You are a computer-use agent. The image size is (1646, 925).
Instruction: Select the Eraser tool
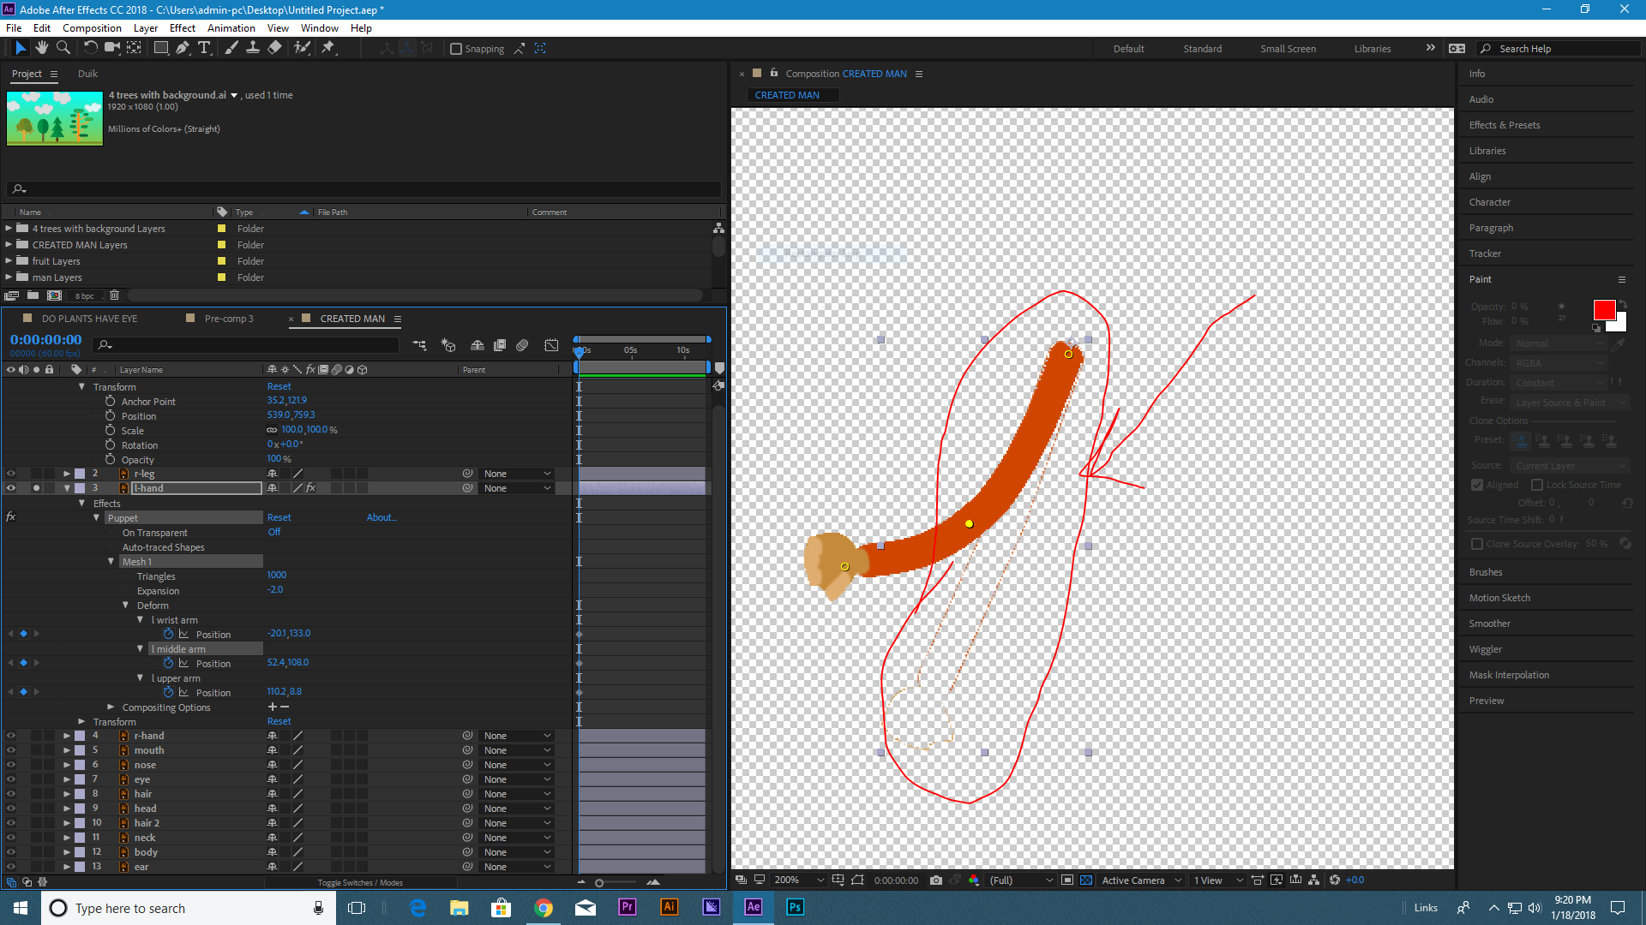point(274,48)
